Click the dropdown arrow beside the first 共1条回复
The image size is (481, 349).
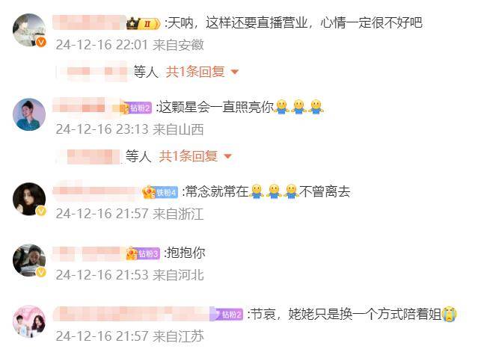pos(235,72)
